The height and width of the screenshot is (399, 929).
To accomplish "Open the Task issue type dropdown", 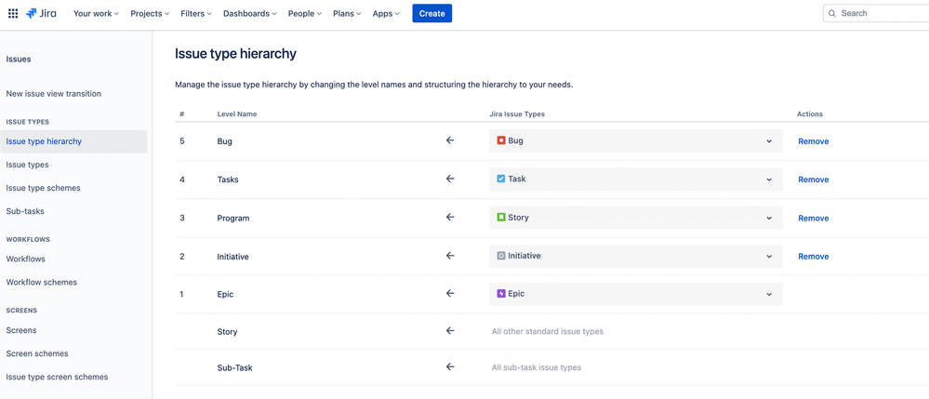I will (x=636, y=180).
